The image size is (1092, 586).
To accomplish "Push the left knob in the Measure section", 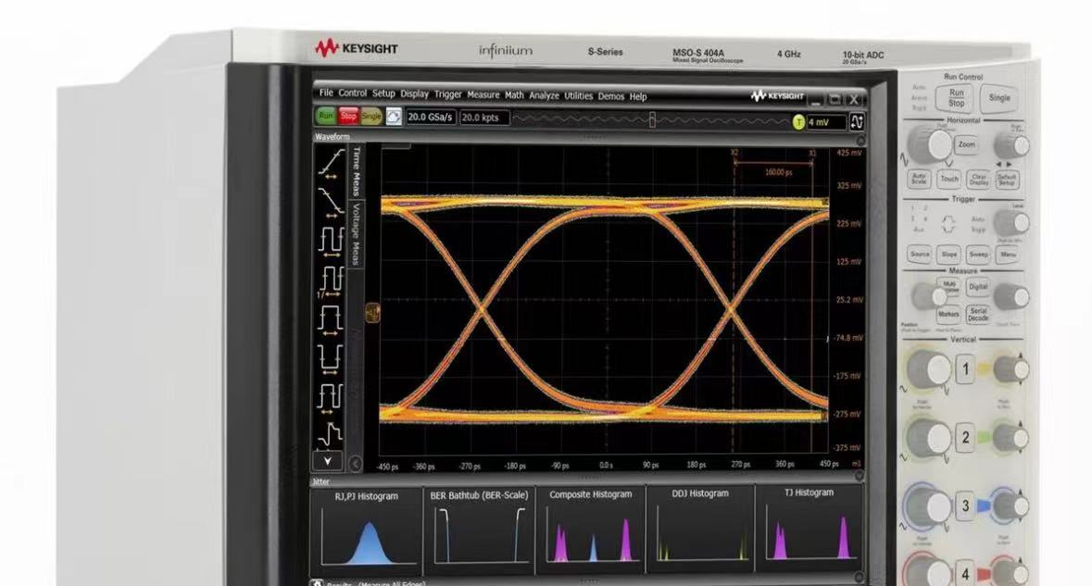I will (x=930, y=296).
